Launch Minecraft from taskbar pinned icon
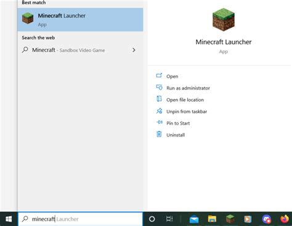Viewport: 292px width, 226px height. point(230,219)
